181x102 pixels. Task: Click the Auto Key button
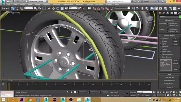click(133, 92)
